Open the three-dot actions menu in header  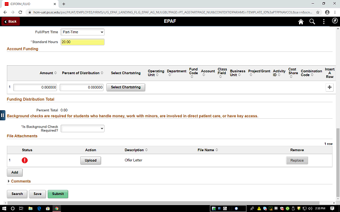point(324,21)
